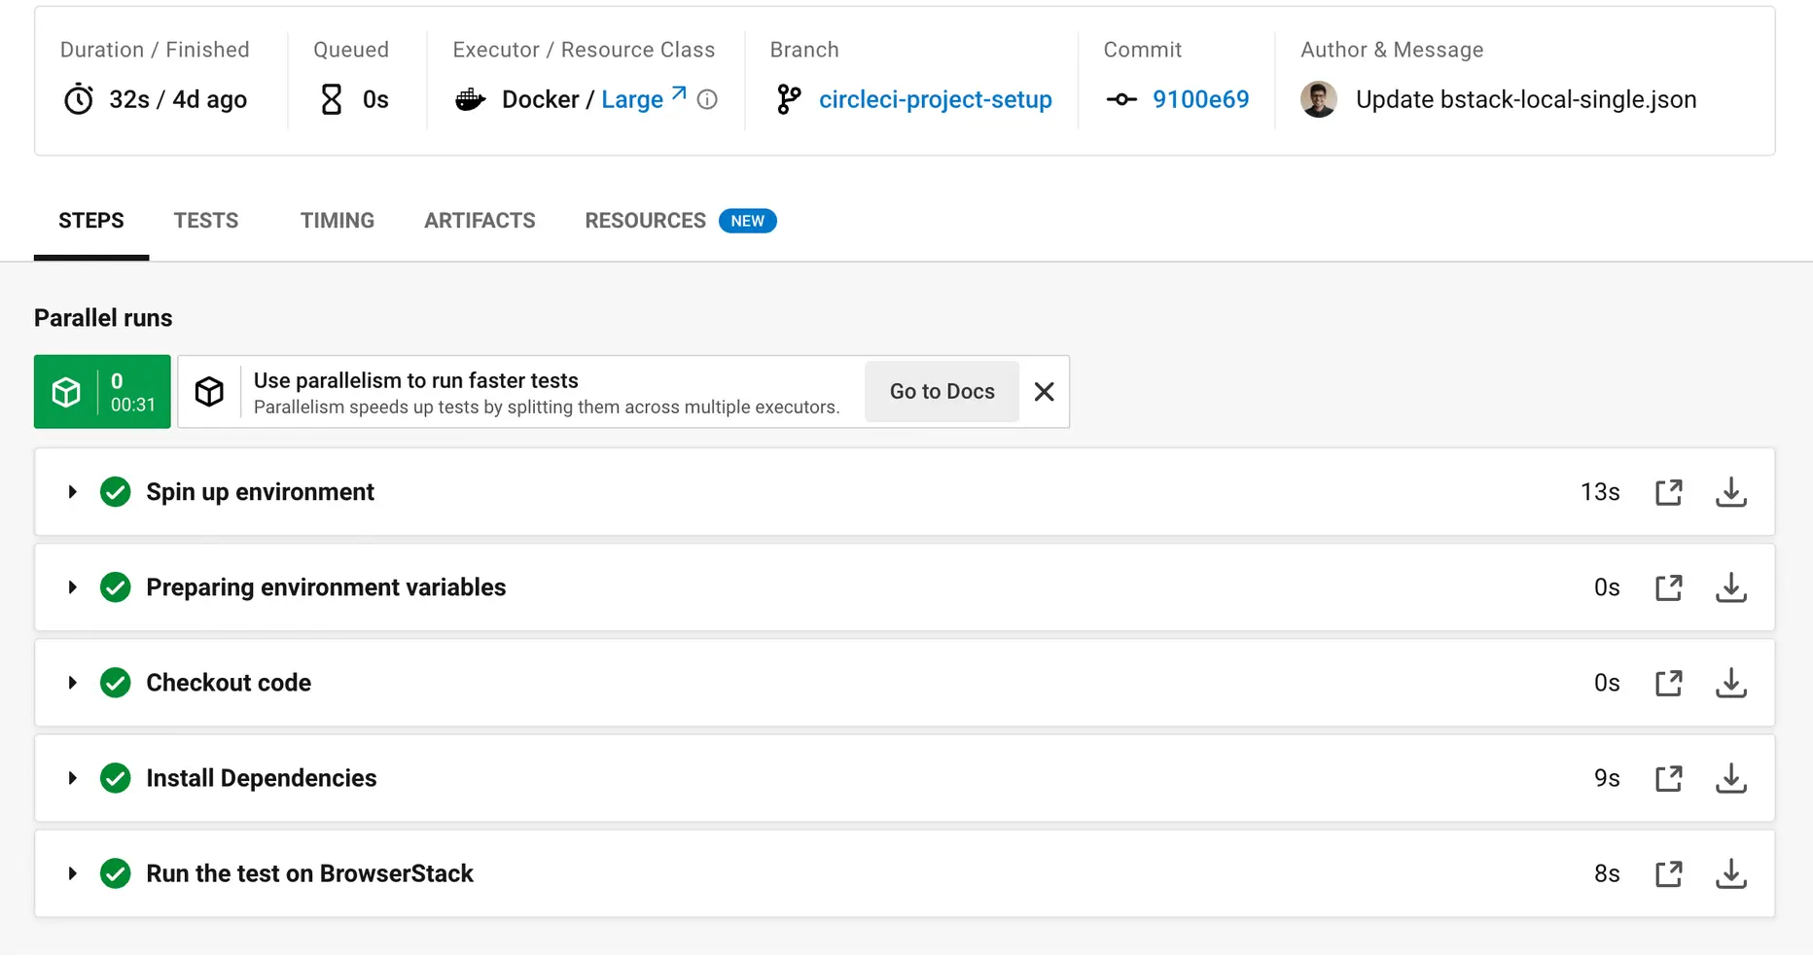
Task: Open Spin up environment output in new tab
Action: tap(1668, 492)
